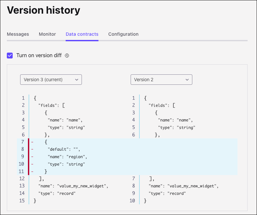Open the Monitor tab
The image size is (257, 215).
click(47, 34)
